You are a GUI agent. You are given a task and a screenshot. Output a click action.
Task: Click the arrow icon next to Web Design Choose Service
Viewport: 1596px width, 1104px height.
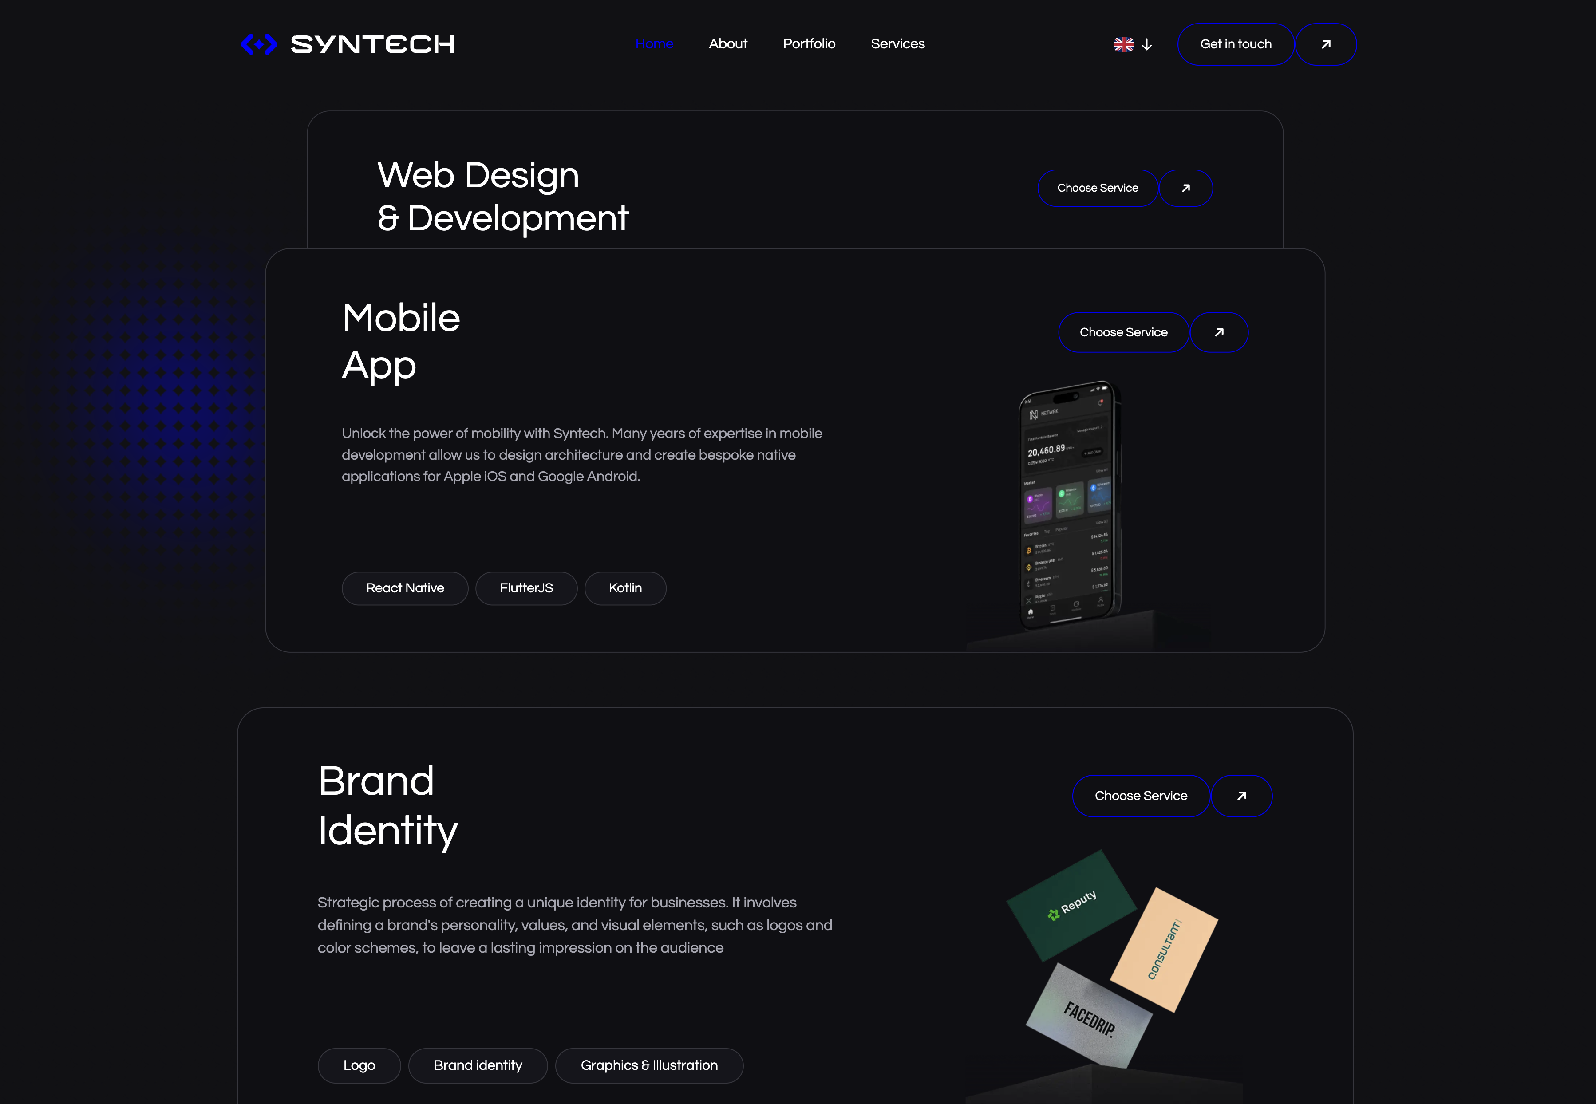(1186, 188)
